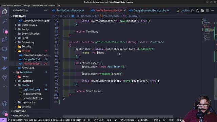Change PHP language mode

[171, 120]
